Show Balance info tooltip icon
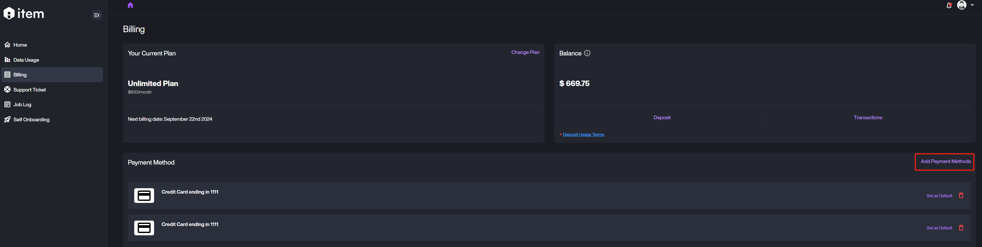This screenshot has height=247, width=982. point(587,53)
